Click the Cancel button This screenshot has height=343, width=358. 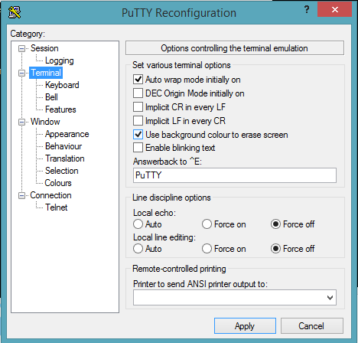coord(312,325)
